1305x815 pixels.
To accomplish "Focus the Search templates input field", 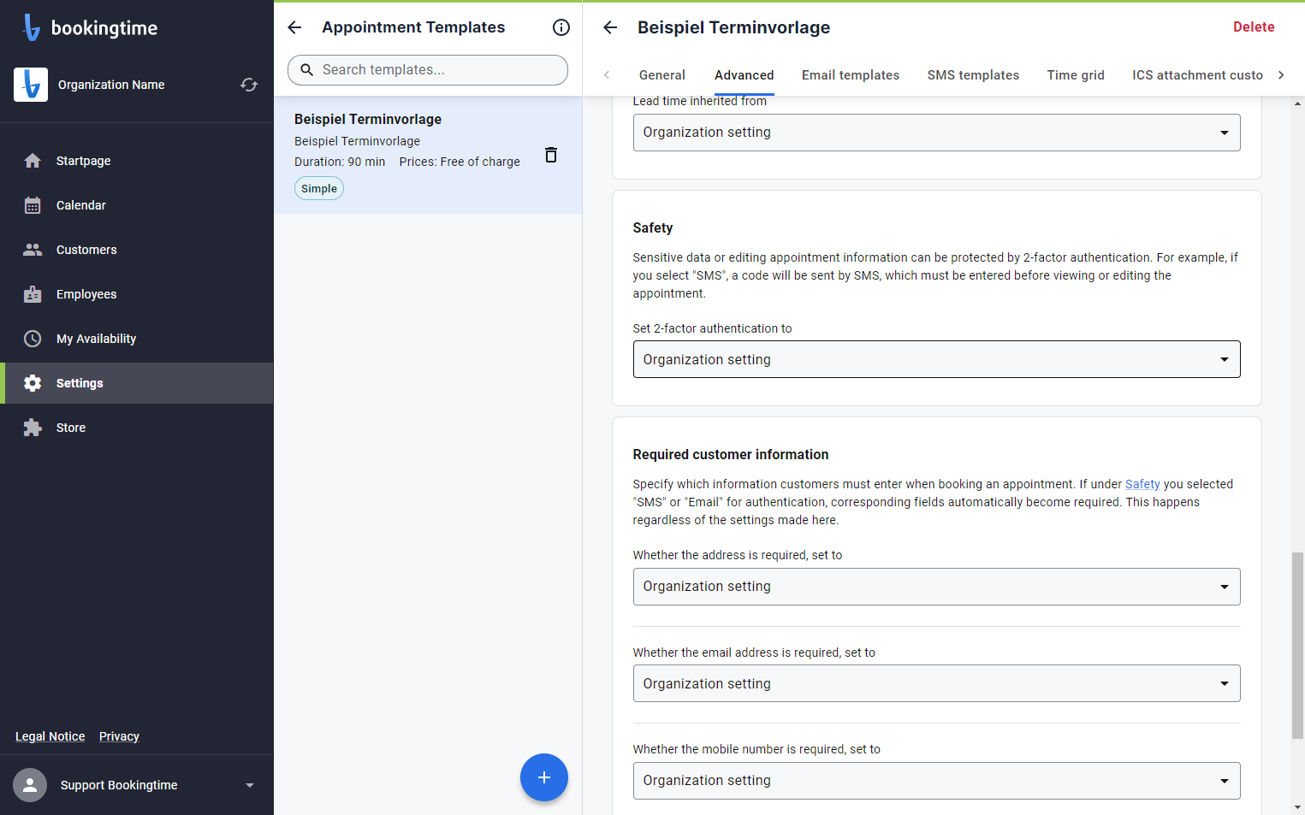I will point(428,70).
